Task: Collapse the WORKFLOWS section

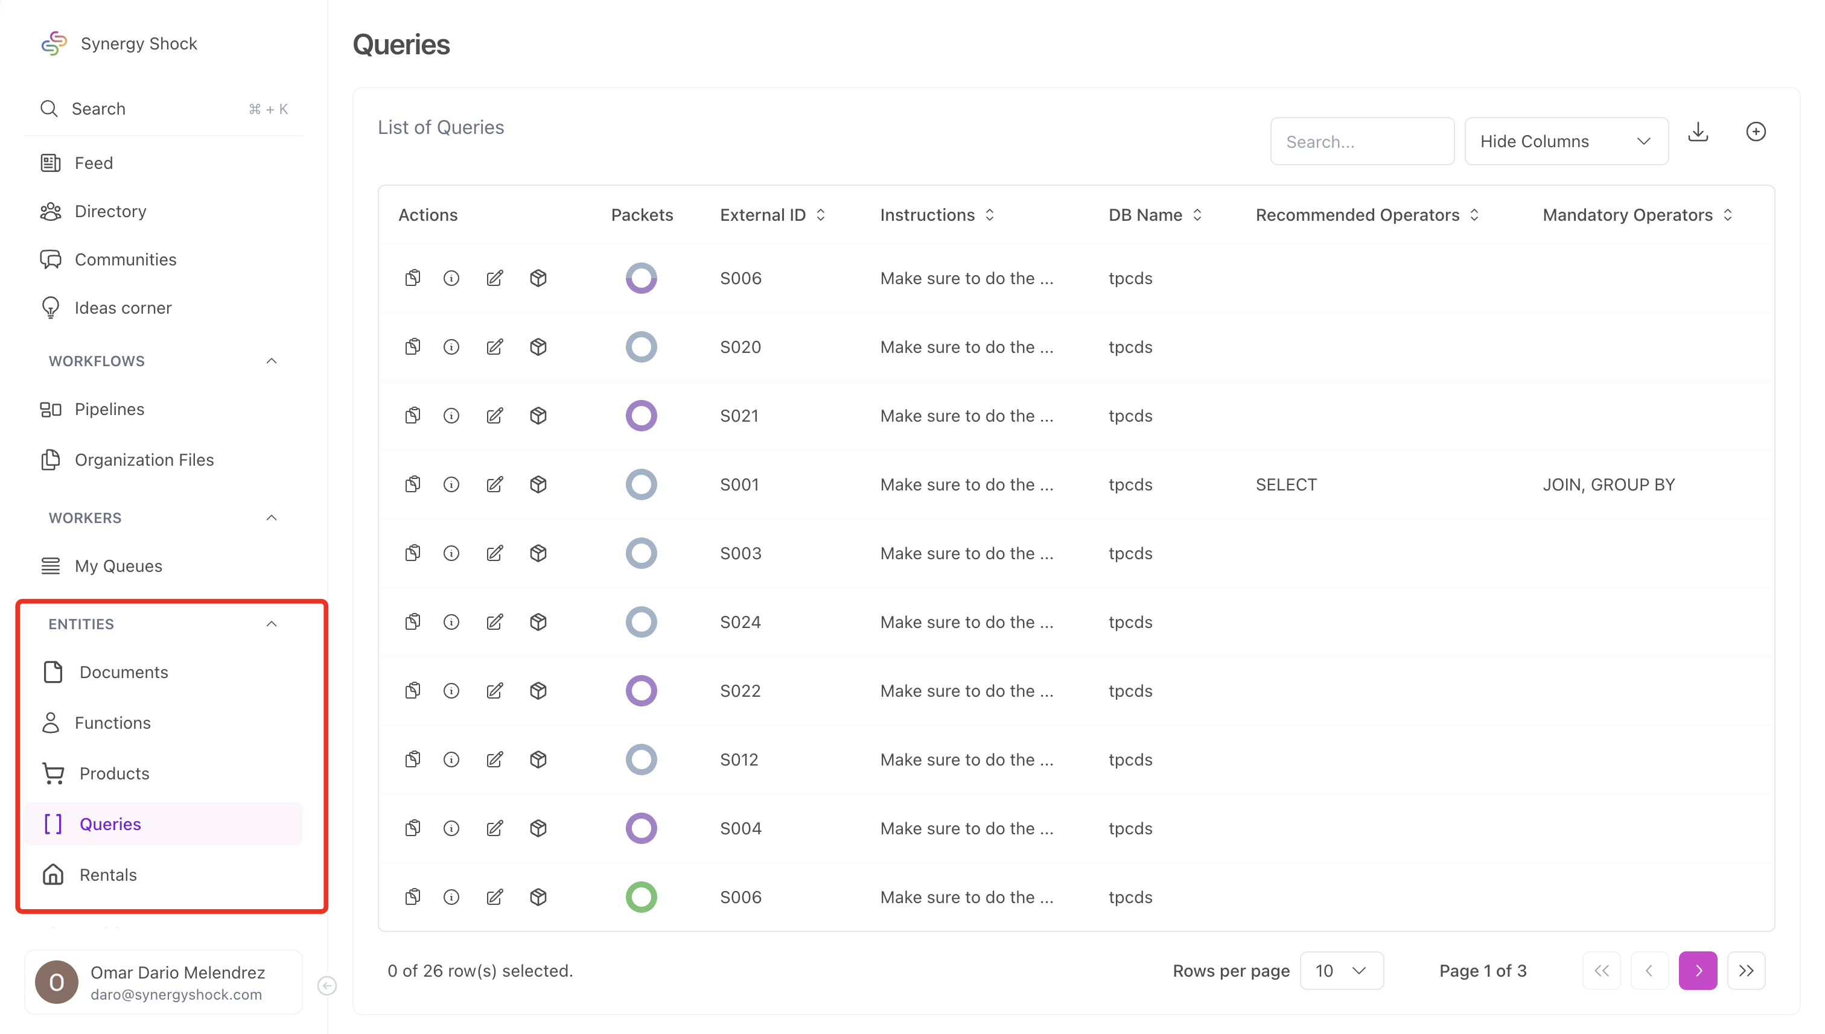Action: pos(272,361)
